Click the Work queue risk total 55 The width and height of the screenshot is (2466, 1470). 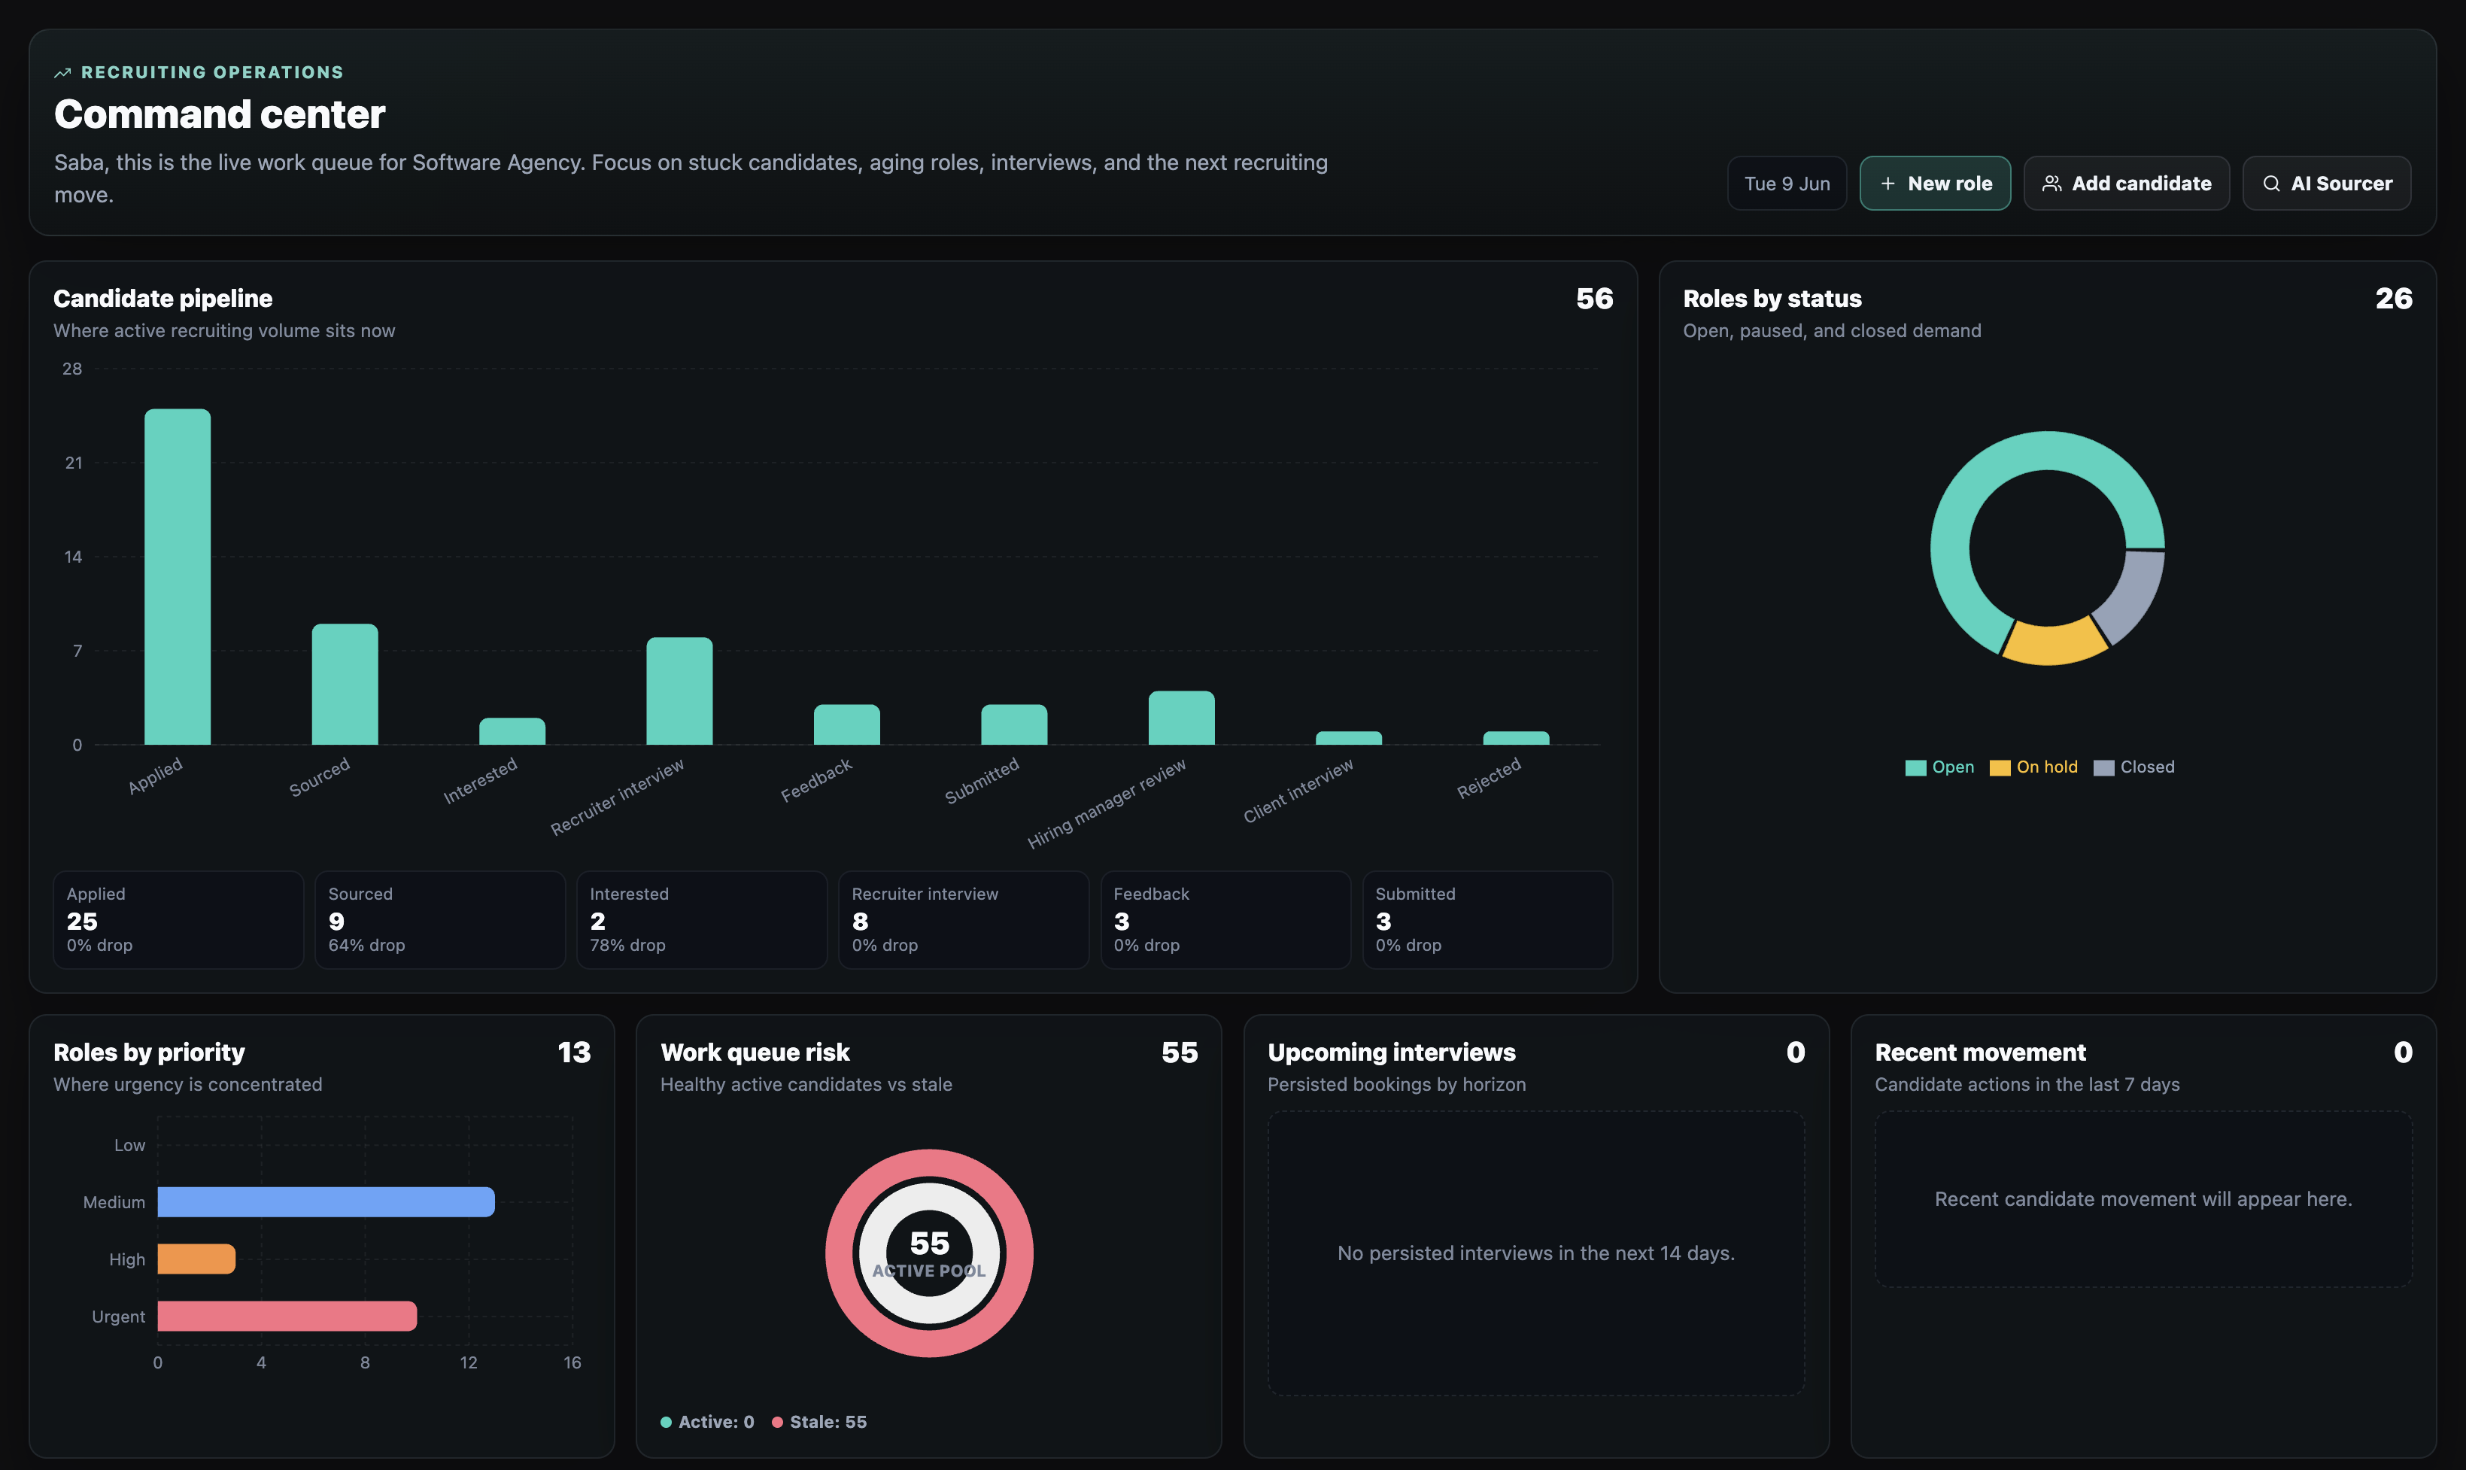[x=1180, y=1052]
